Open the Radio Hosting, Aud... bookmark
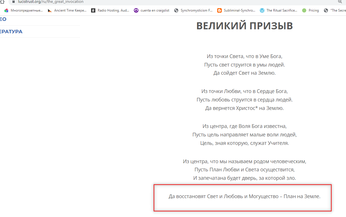The height and width of the screenshot is (217, 346). [110, 10]
